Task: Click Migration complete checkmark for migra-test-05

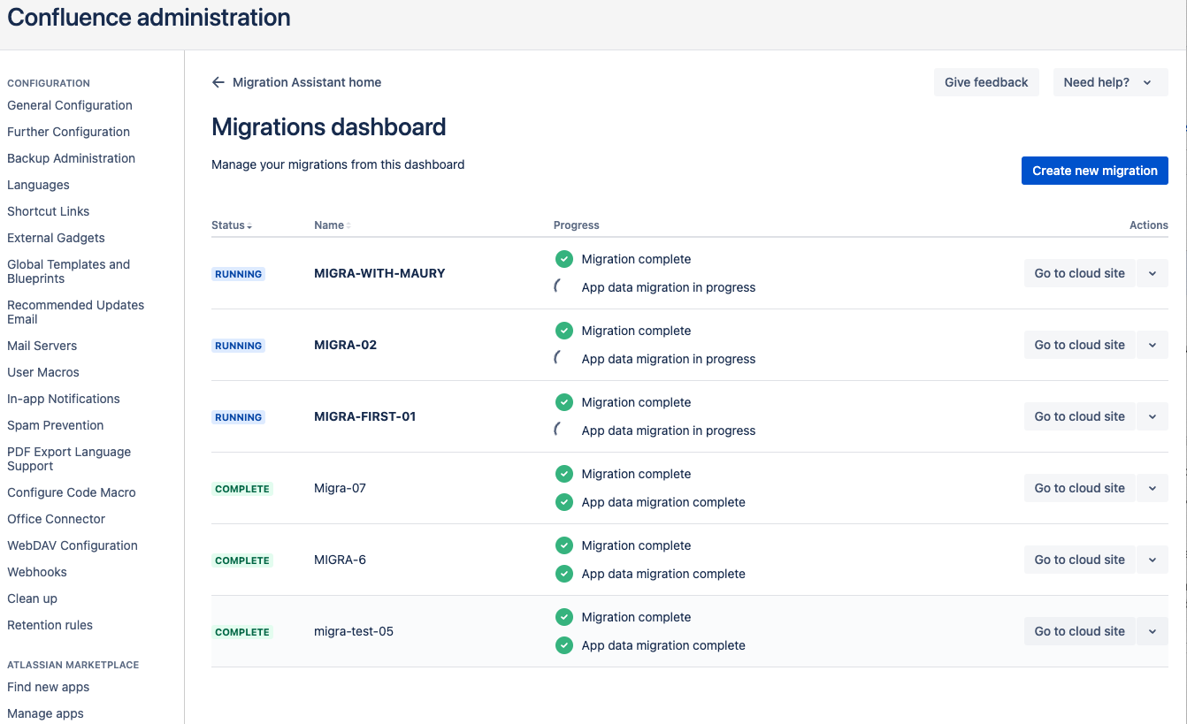Action: click(x=563, y=617)
